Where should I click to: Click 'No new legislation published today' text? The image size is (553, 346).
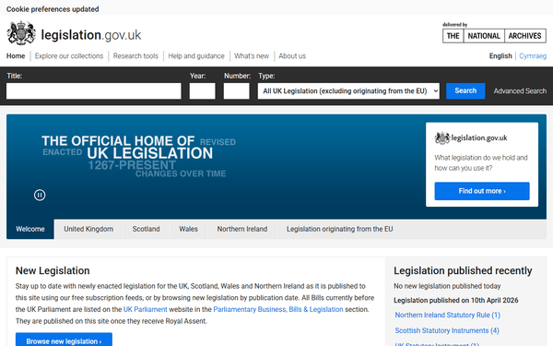(x=447, y=286)
